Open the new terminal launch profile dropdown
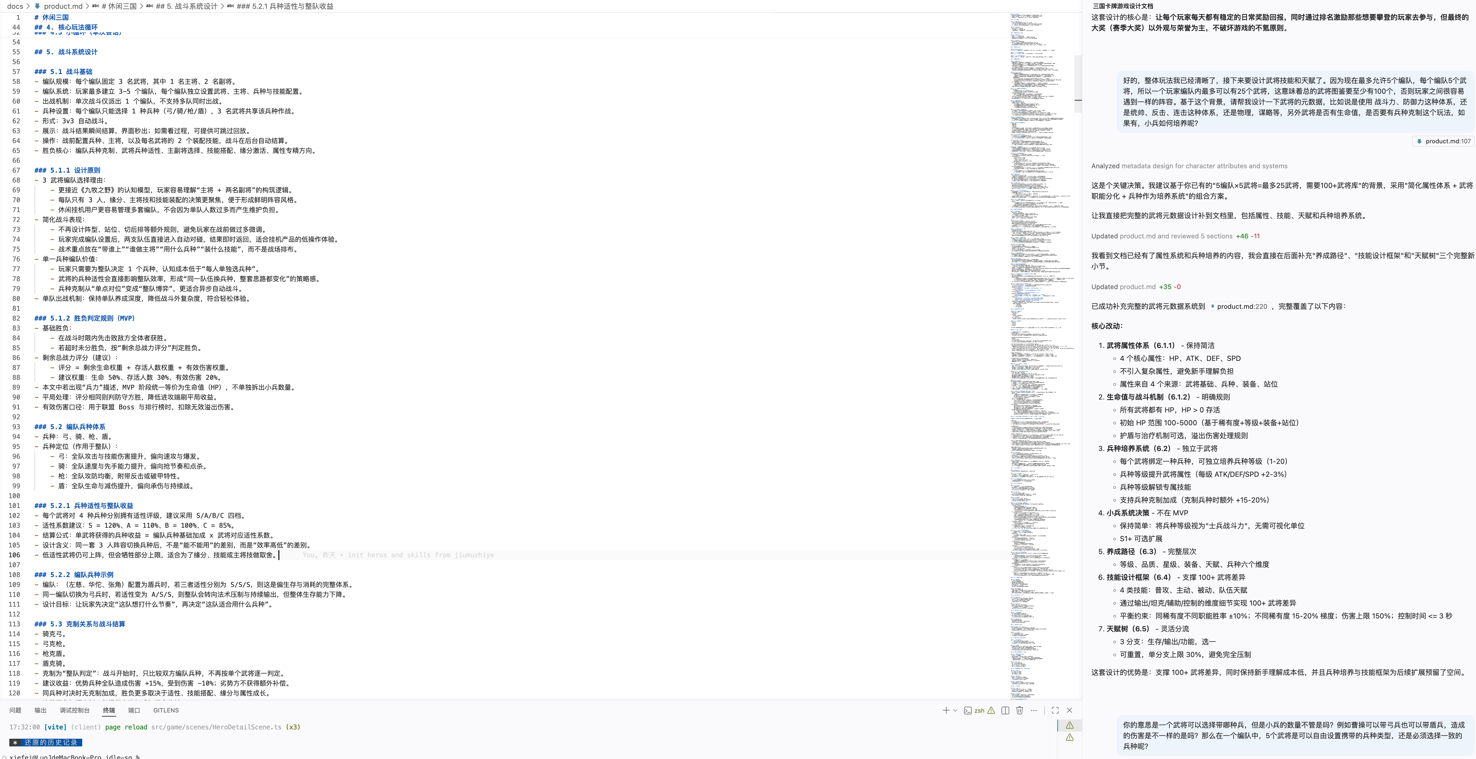 (x=955, y=710)
